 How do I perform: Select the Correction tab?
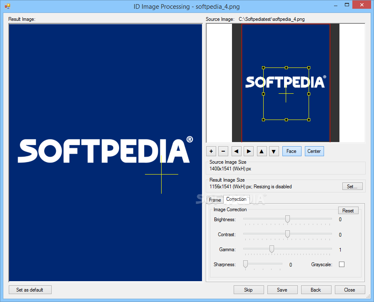[237, 199]
